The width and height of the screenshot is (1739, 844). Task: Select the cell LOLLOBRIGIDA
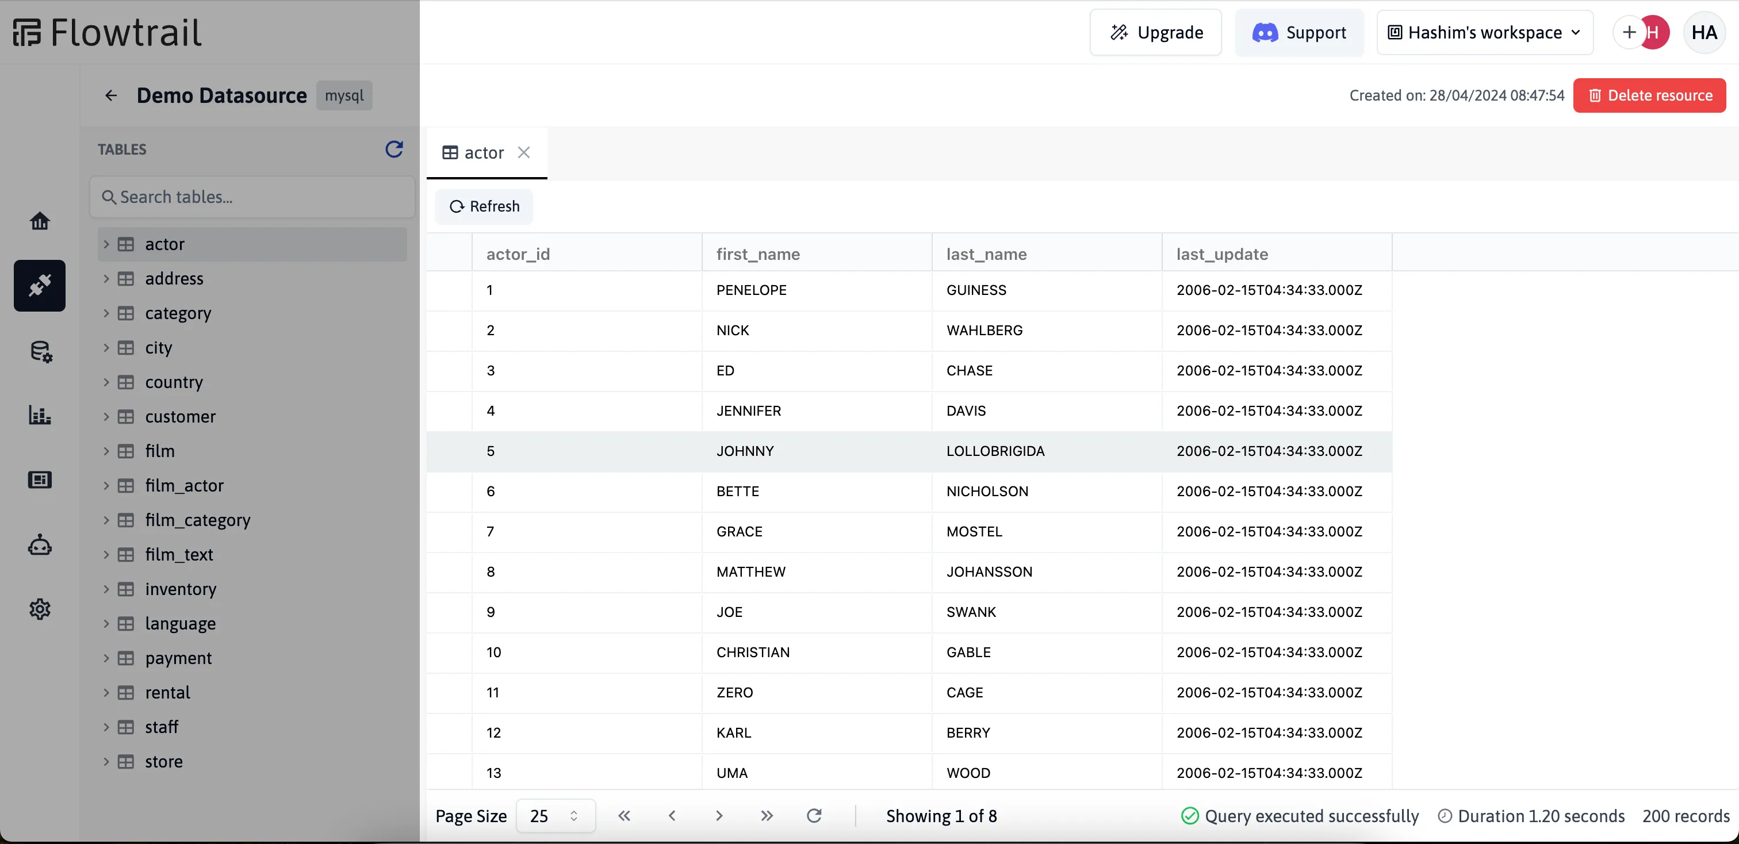tap(1047, 451)
